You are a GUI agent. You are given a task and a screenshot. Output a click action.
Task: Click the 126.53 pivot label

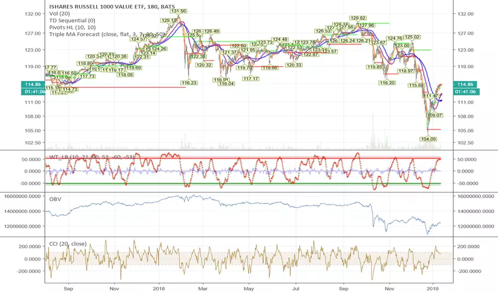pos(323,31)
